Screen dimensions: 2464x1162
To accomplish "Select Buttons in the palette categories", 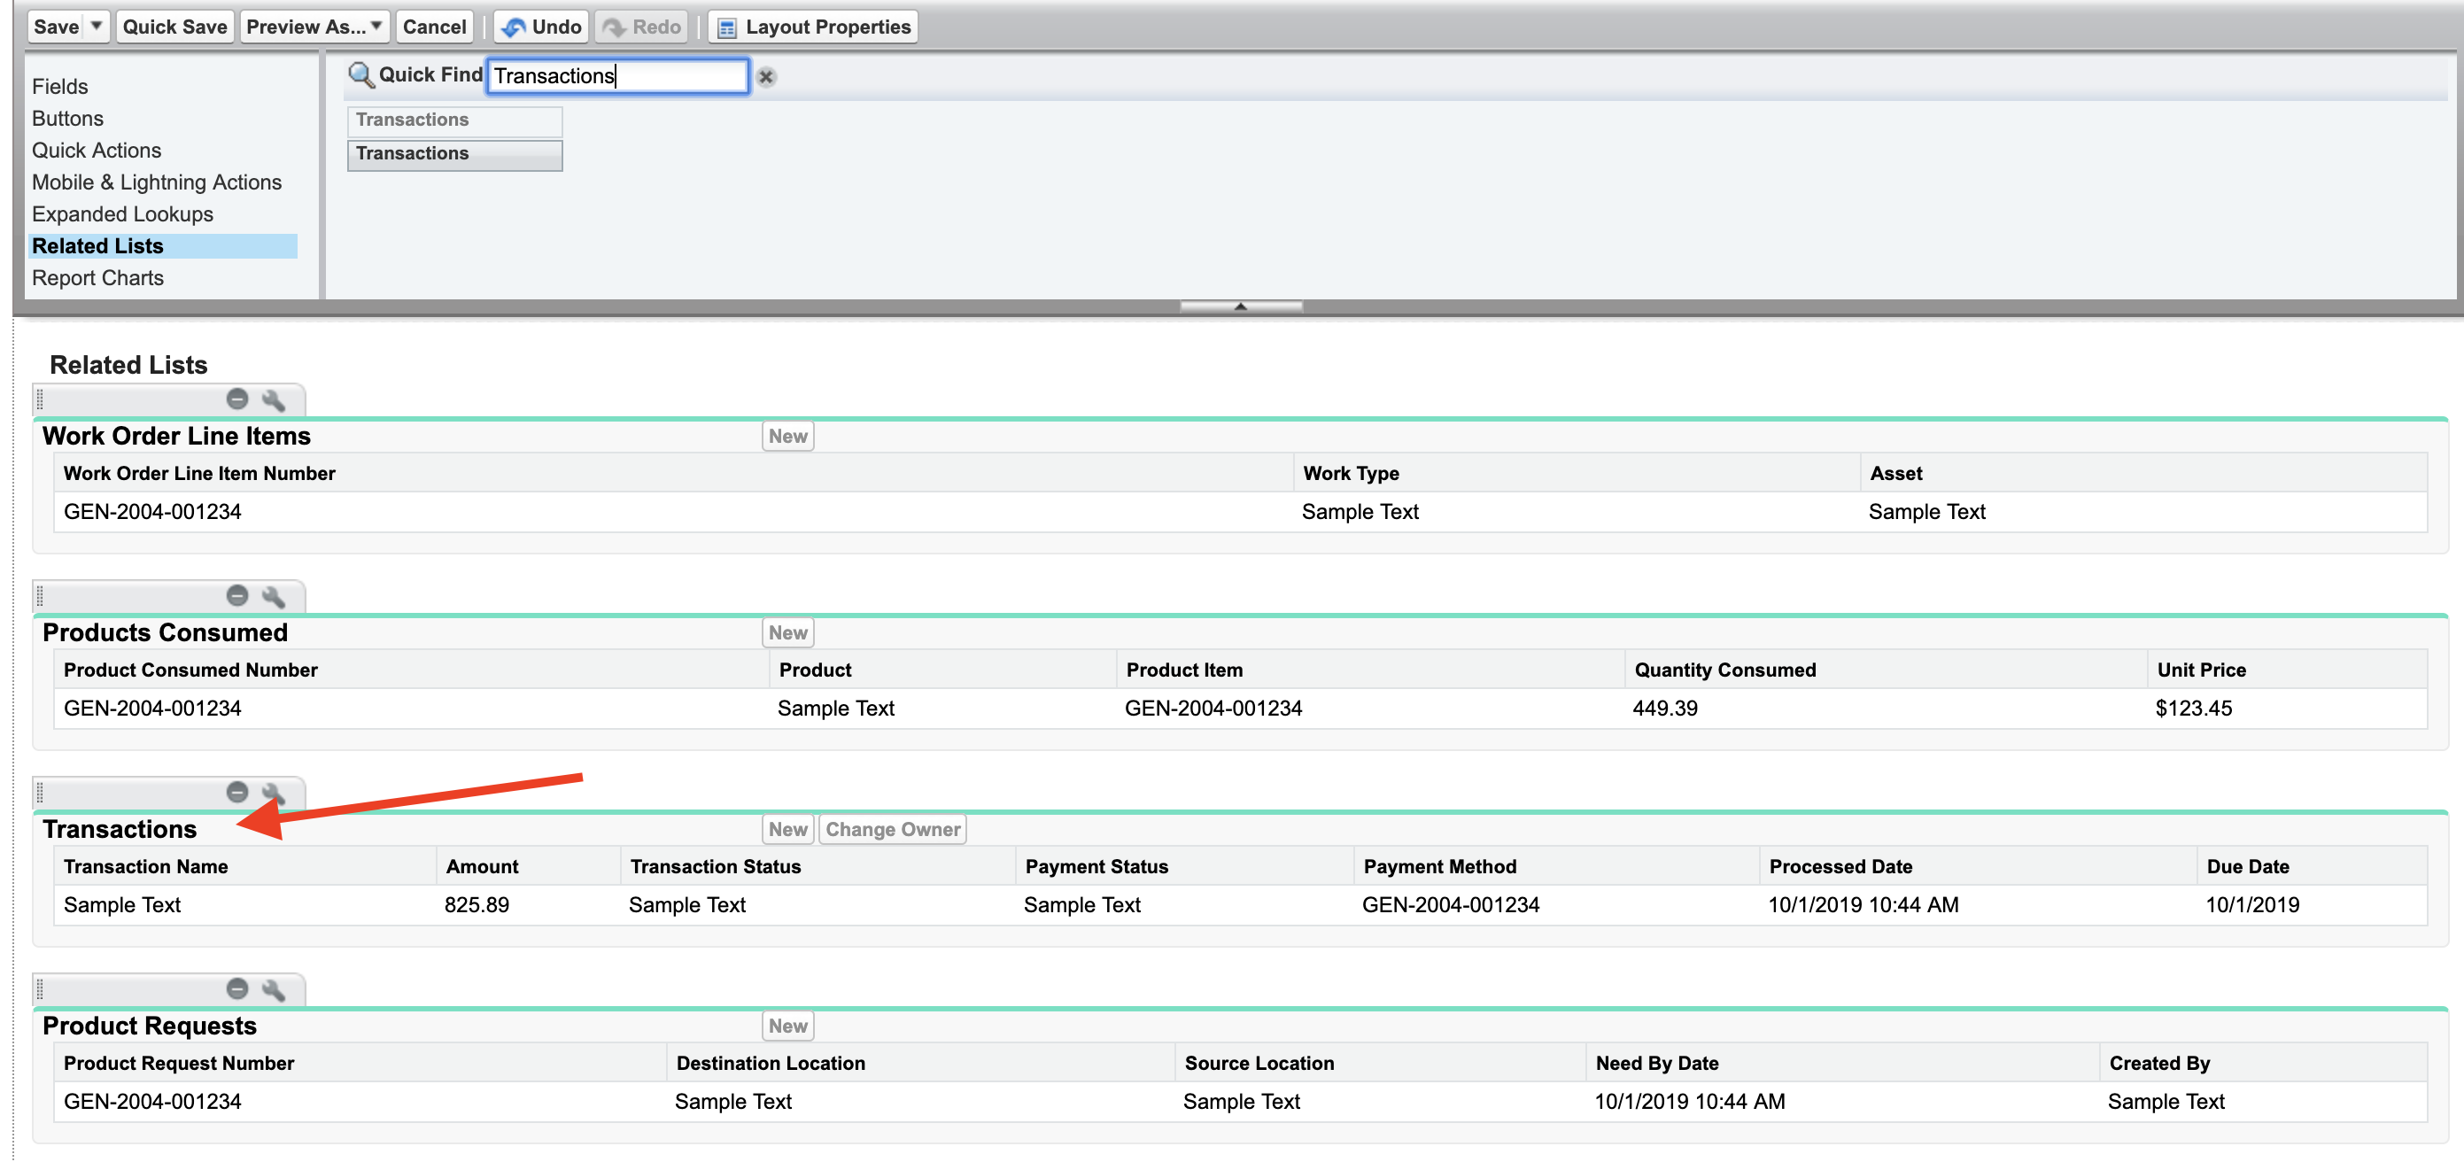I will pyautogui.click(x=68, y=119).
